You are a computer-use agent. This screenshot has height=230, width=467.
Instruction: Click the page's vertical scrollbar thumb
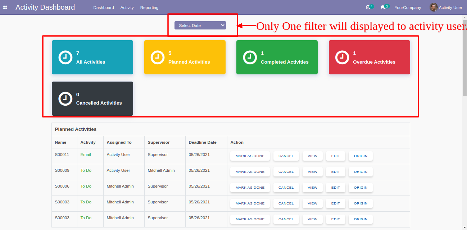(x=464, y=59)
